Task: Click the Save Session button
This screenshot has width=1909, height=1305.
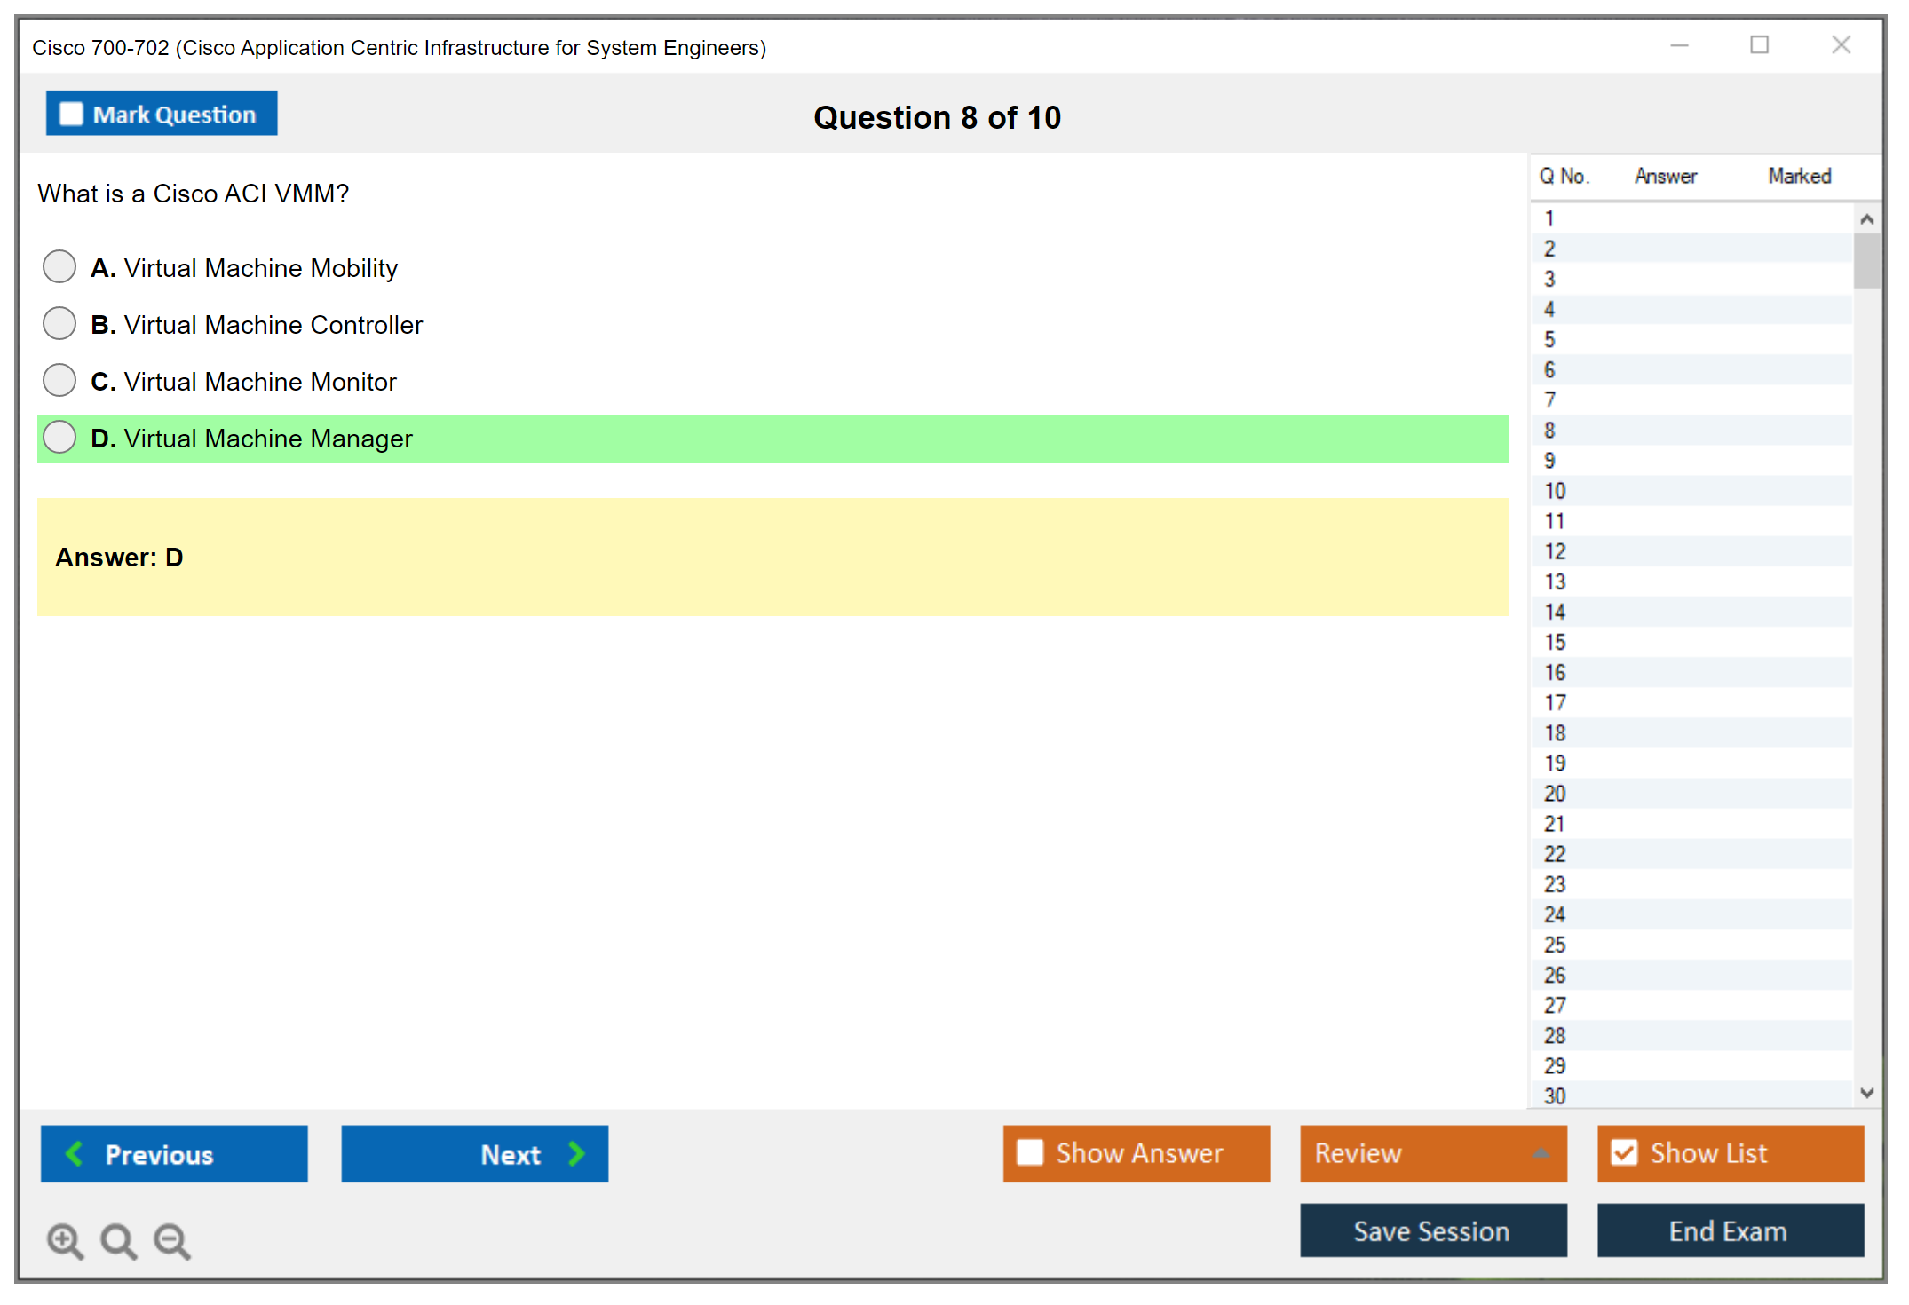Action: point(1432,1230)
